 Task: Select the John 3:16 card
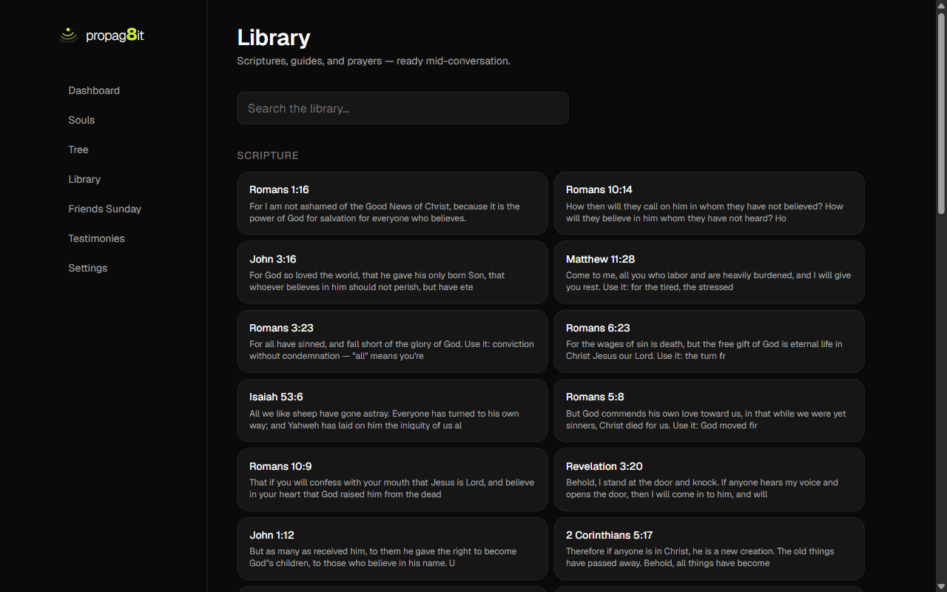[x=392, y=272]
